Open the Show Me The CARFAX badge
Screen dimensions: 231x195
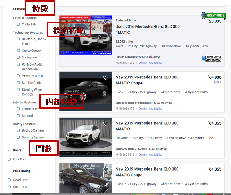pos(211,58)
